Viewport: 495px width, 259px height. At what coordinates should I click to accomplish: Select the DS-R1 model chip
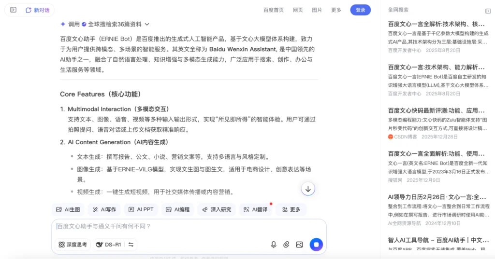(109, 245)
